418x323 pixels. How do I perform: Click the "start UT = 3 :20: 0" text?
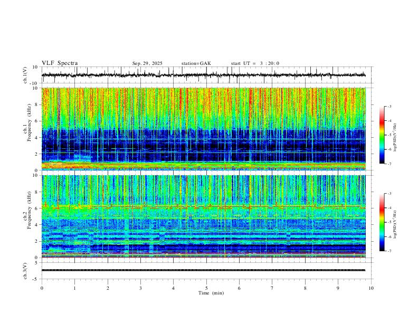pos(255,63)
